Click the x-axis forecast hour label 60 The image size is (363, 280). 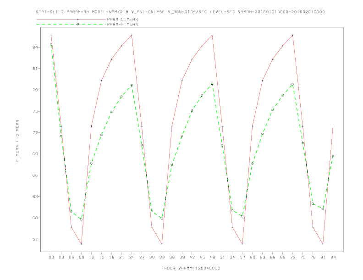click(x=253, y=257)
